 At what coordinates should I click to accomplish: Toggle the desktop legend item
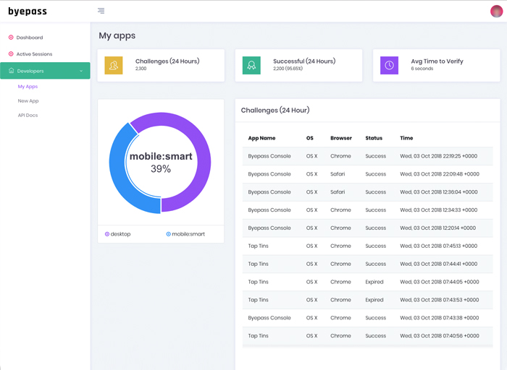click(118, 234)
